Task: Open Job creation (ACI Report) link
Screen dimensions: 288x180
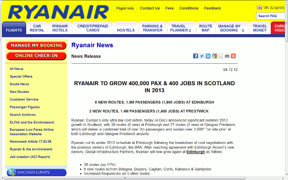Action: click(30, 157)
